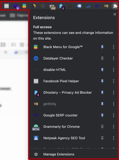This screenshot has width=119, height=160.
Task: Click the puzzle piece Extensions icon
Action: pos(115,6)
